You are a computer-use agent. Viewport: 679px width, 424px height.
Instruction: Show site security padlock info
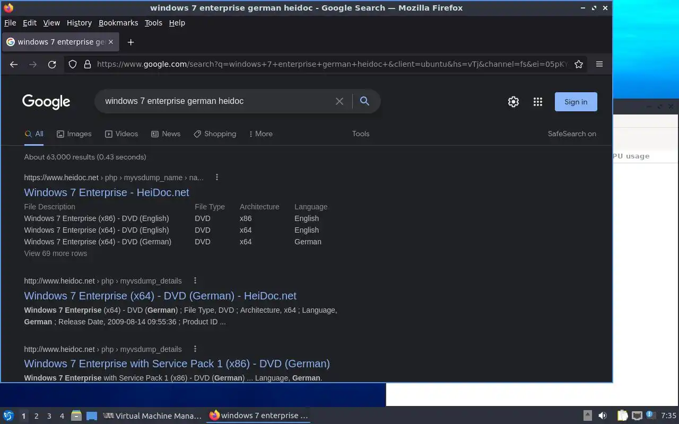(88, 64)
